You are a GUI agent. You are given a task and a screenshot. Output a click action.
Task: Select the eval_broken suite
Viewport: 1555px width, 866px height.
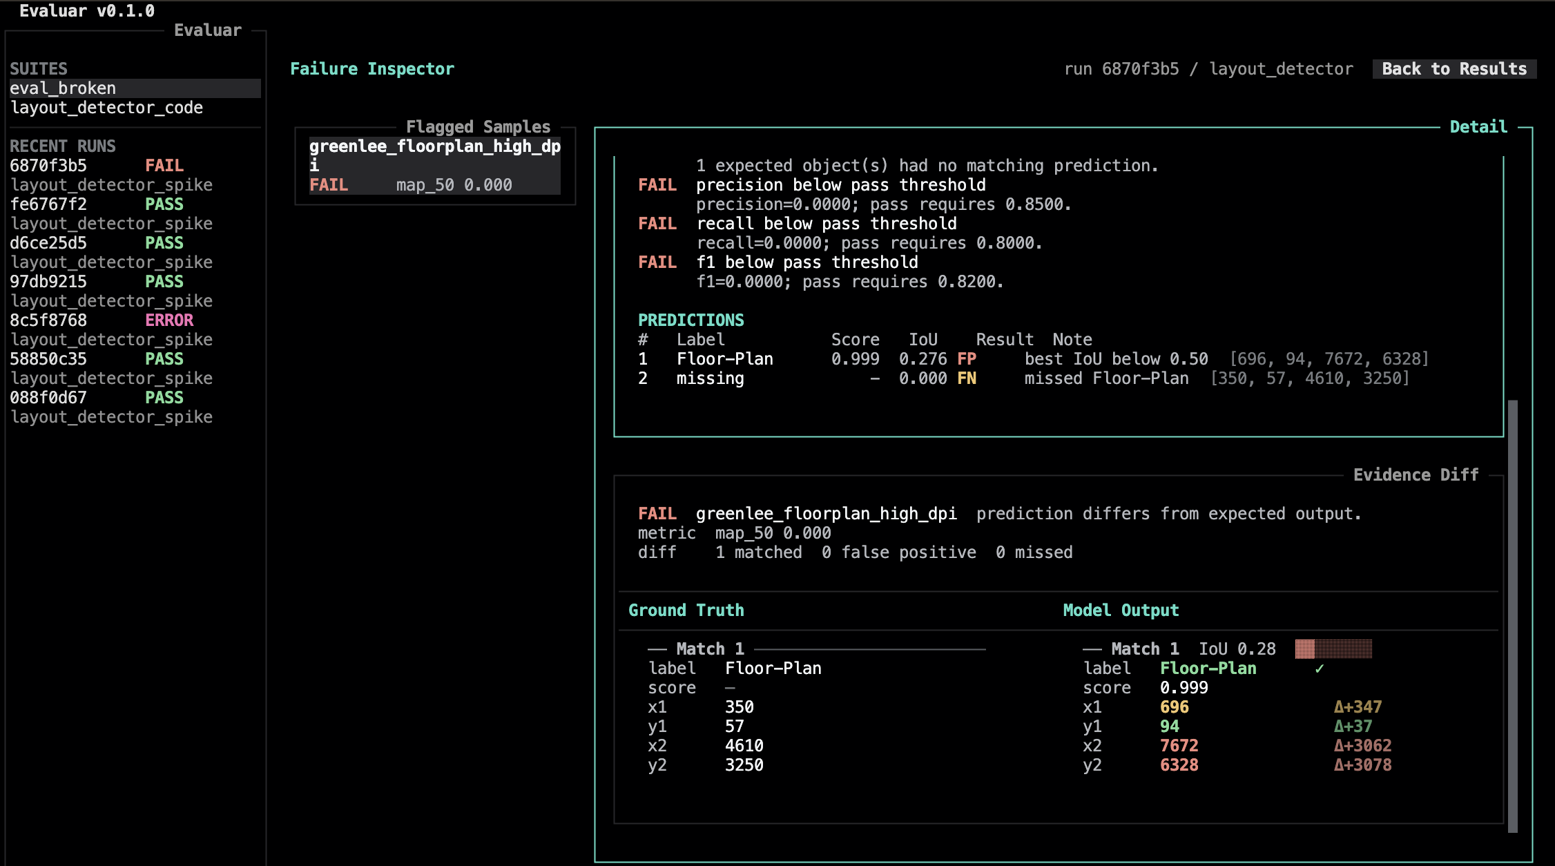coord(135,88)
